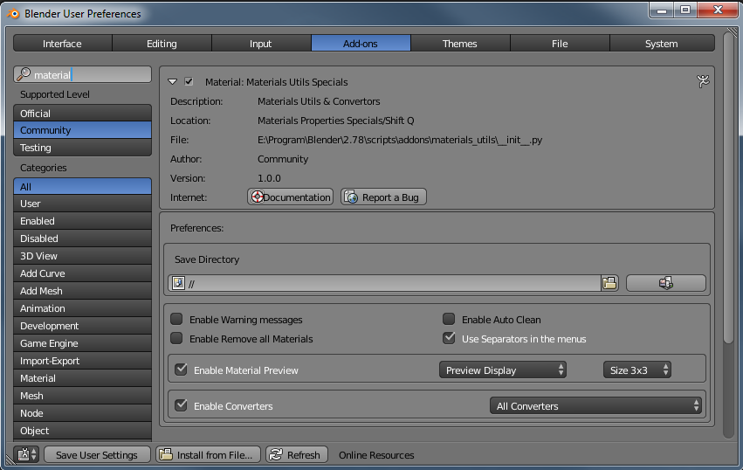This screenshot has width=743, height=470.
Task: Click the Refresh button
Action: click(x=297, y=454)
